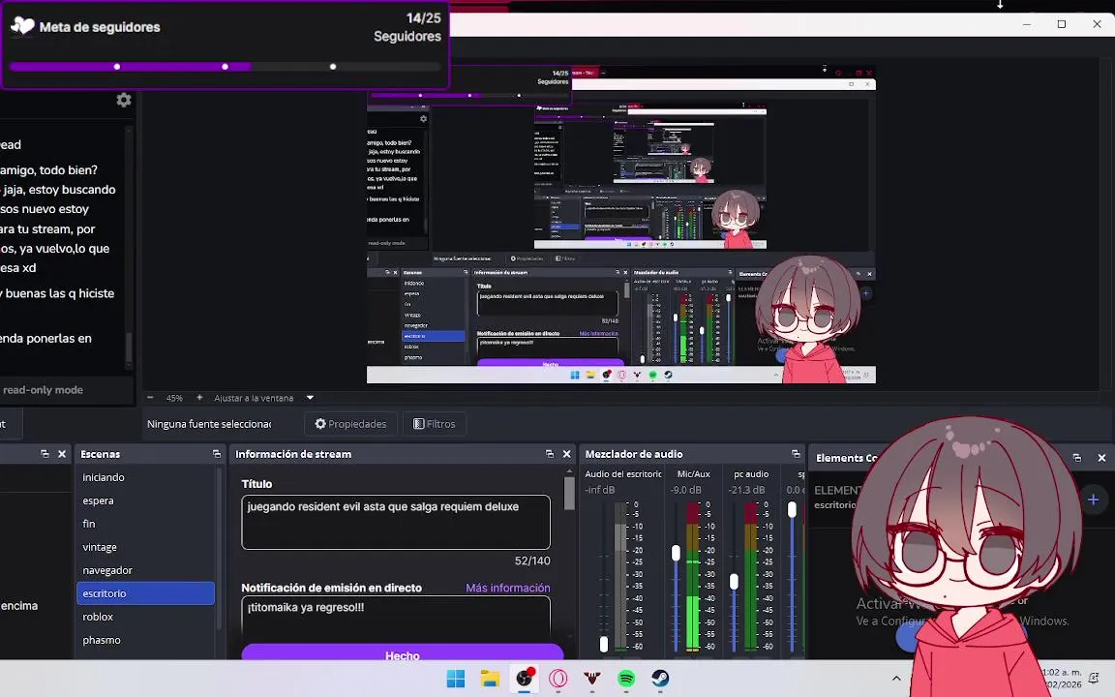
Task: Zoom out the preview with minus icon
Action: 150,398
